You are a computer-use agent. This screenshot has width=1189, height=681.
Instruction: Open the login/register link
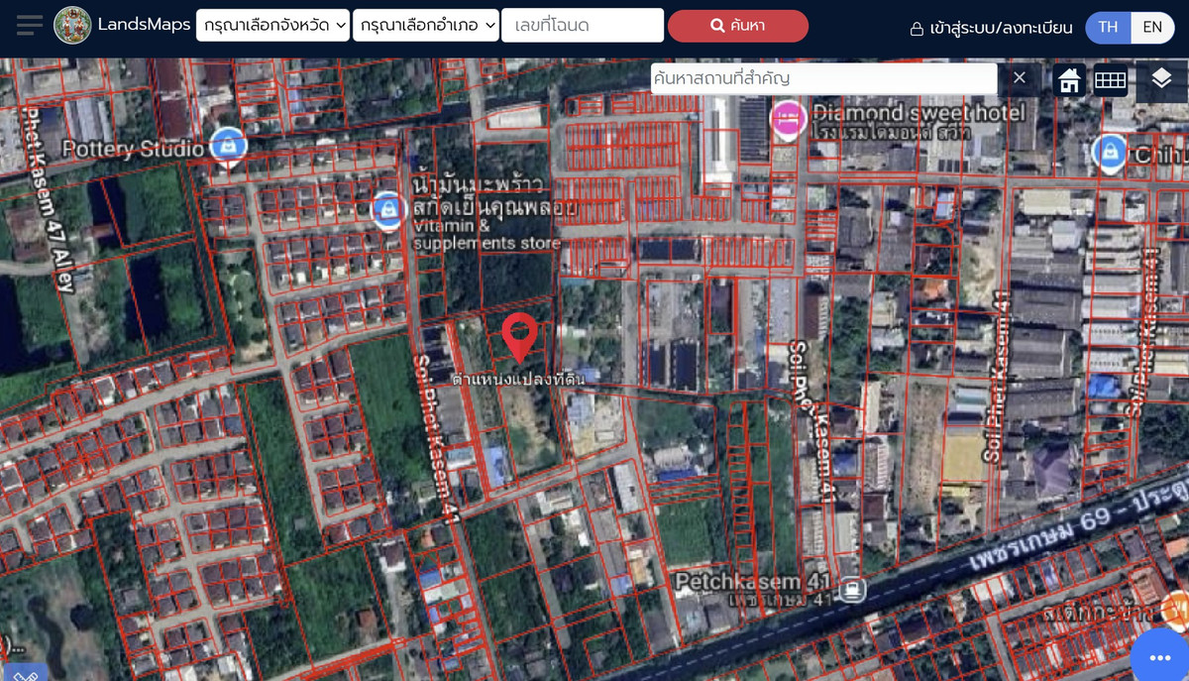coord(991,28)
